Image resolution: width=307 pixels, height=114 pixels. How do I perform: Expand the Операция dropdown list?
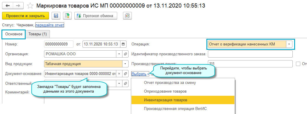tap(289, 44)
